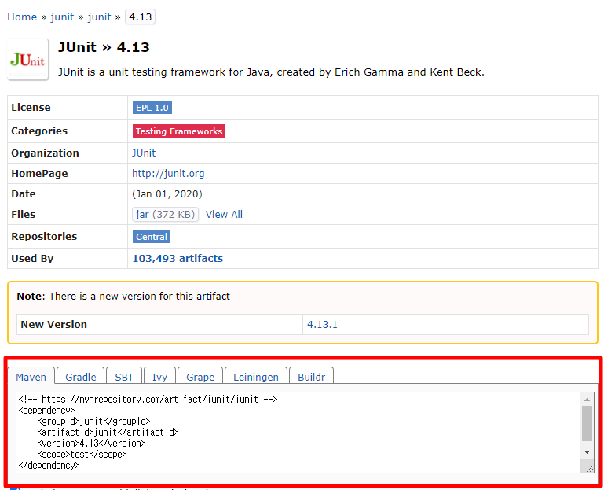Switch to the Gradle tab
The height and width of the screenshot is (490, 604).
coord(81,377)
